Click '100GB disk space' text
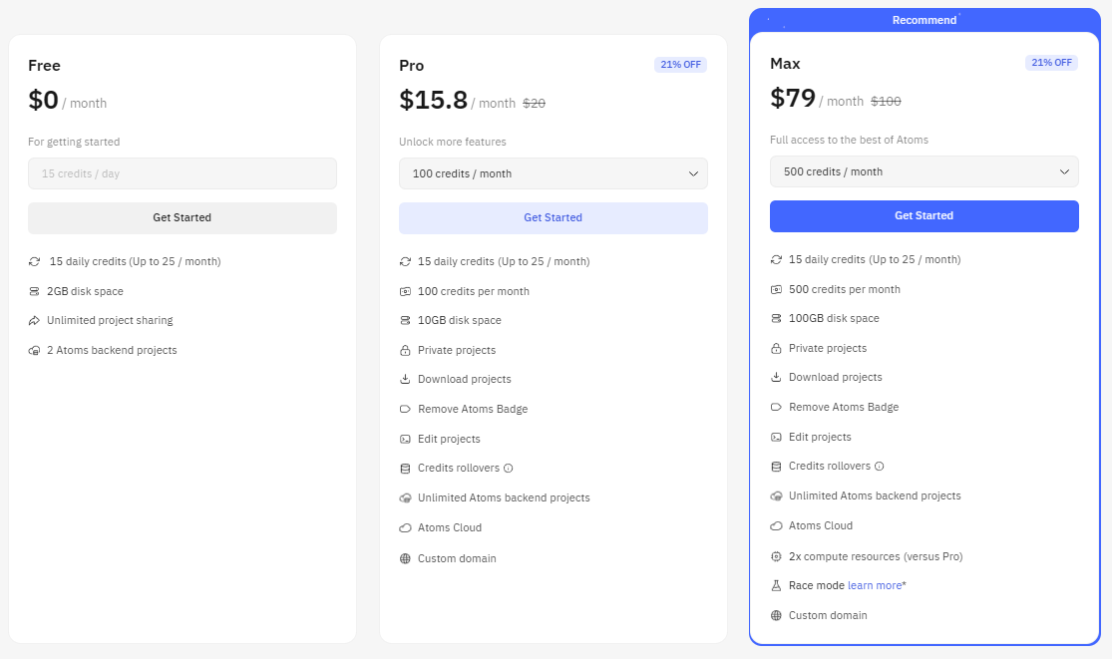 coord(834,318)
